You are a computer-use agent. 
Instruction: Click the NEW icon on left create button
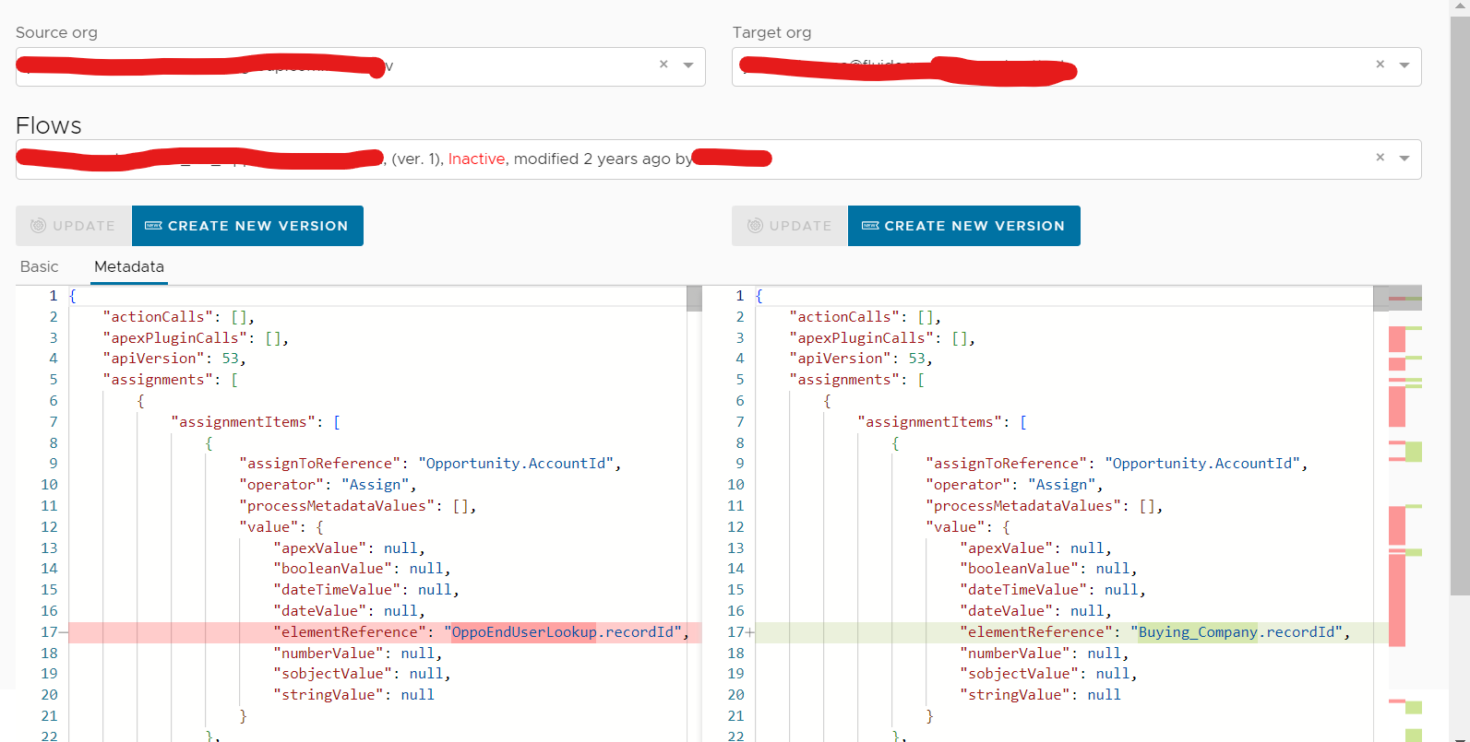click(153, 226)
